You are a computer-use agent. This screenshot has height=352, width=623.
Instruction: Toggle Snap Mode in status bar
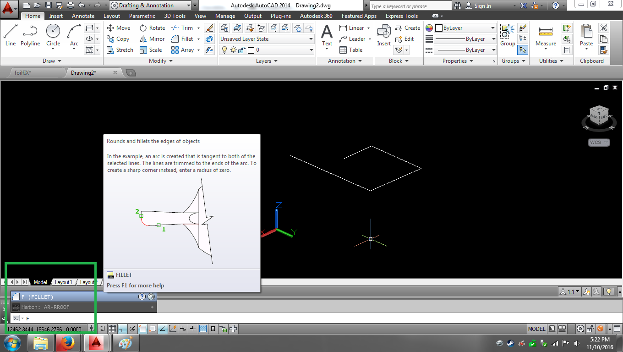[102, 329]
